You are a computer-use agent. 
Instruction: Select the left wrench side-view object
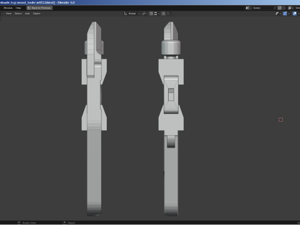point(94,119)
